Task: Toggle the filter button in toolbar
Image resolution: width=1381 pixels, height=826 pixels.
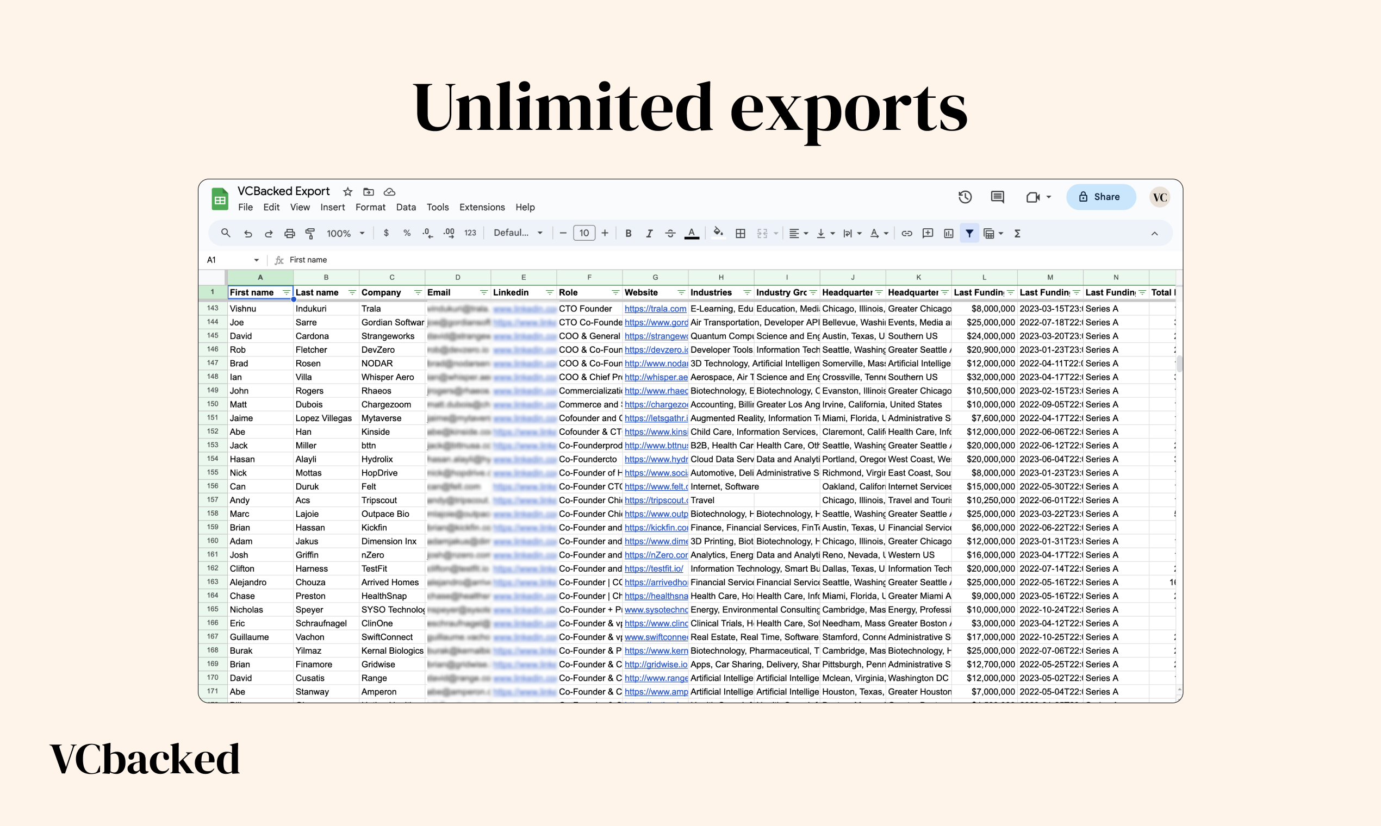Action: click(969, 234)
